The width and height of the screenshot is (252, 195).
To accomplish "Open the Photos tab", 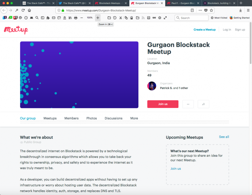I will click(92, 118).
